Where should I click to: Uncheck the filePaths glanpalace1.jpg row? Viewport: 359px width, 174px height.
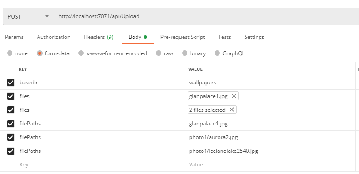pyautogui.click(x=11, y=124)
